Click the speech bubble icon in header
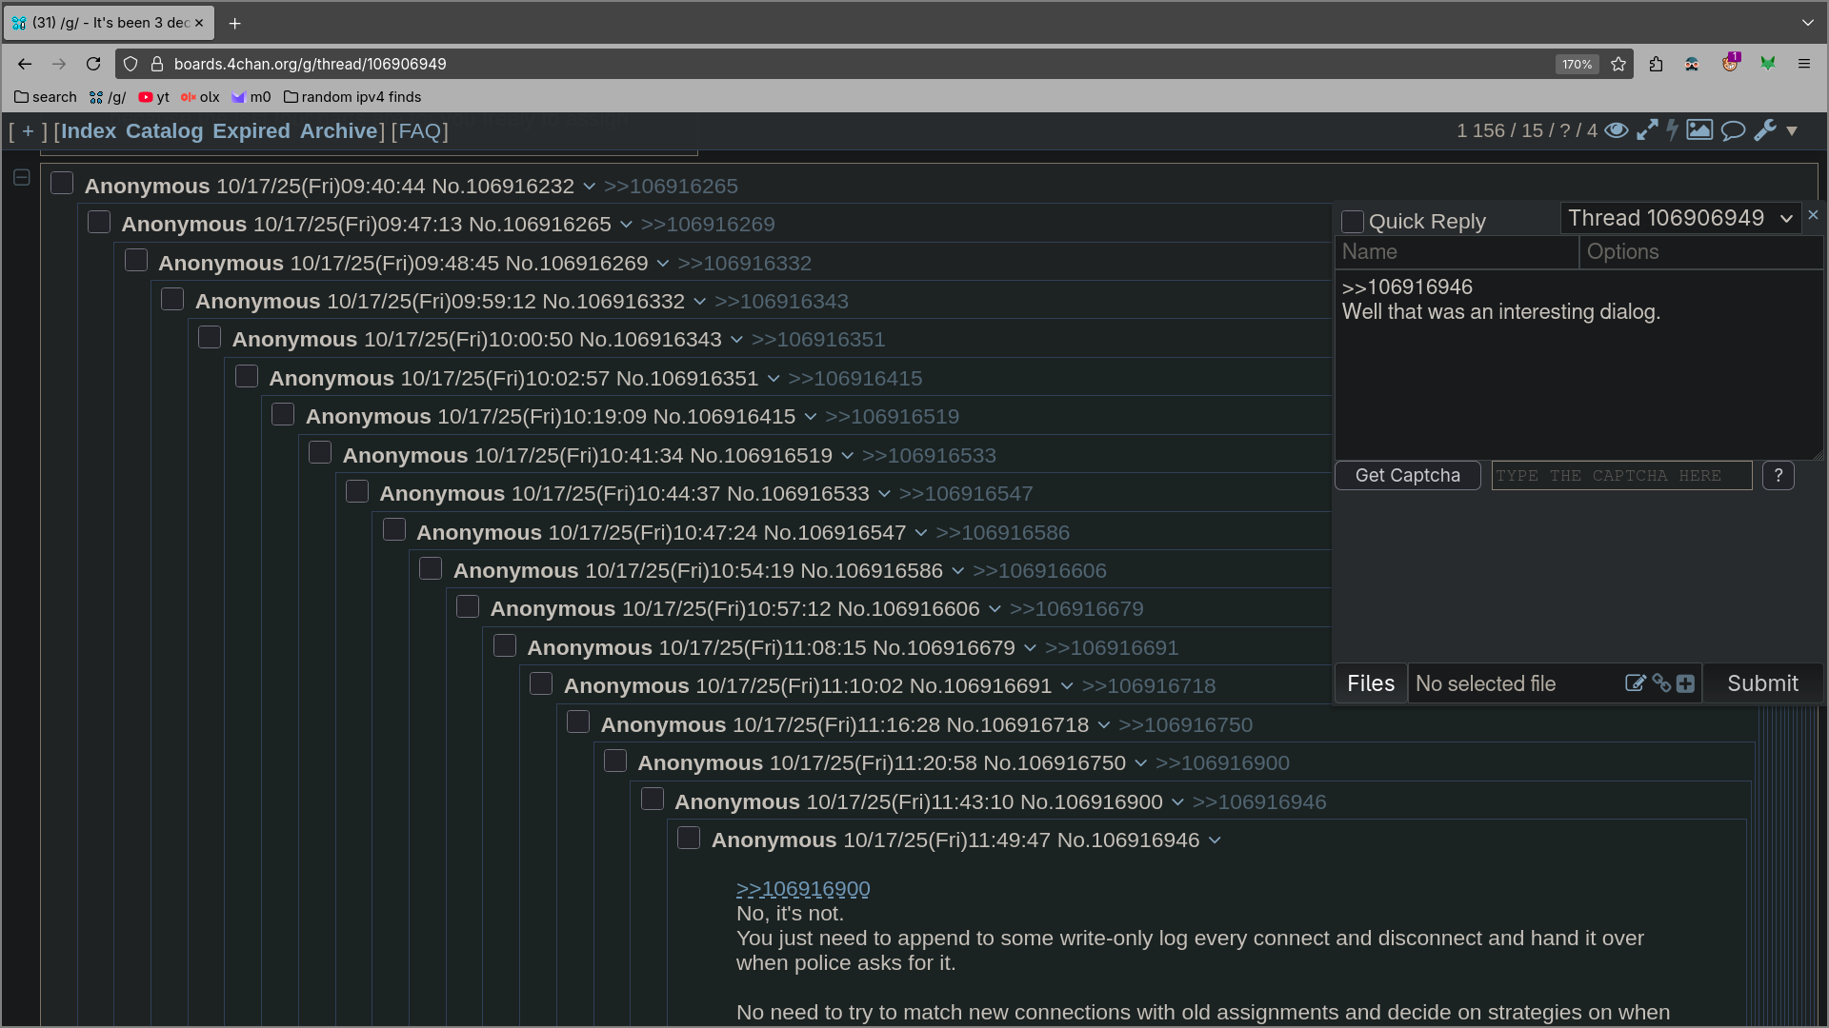Screen dimensions: 1829x1028 [1733, 130]
